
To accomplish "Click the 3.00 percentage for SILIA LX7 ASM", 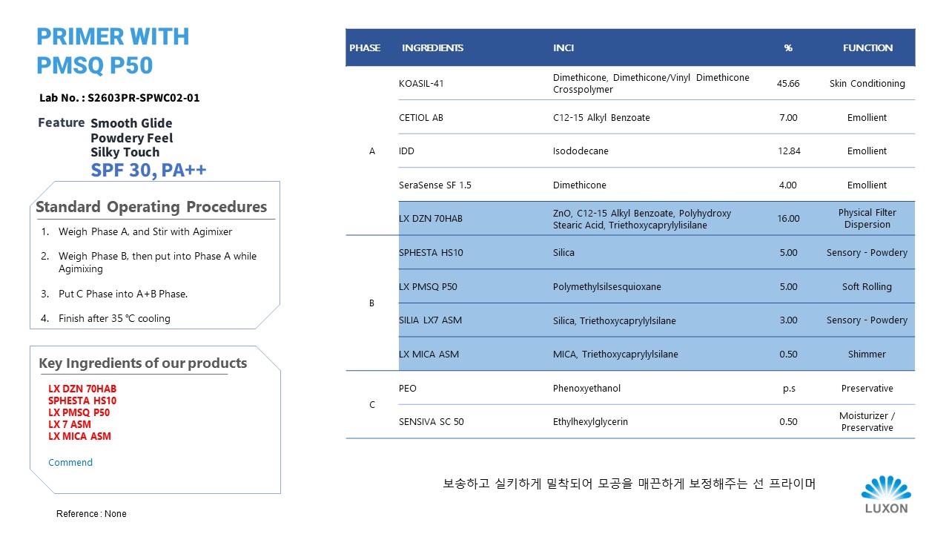I will click(788, 320).
